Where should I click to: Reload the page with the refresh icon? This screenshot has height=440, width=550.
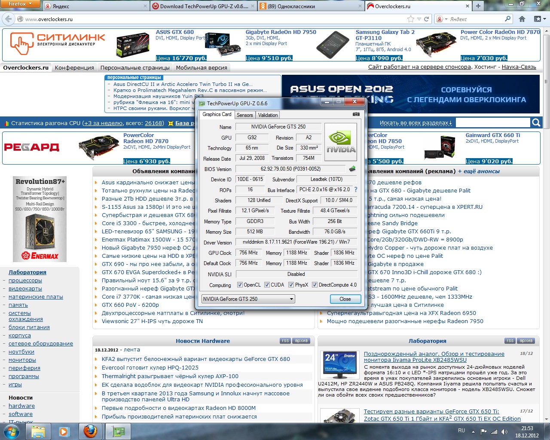[427, 19]
